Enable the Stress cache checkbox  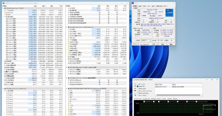click(138, 89)
